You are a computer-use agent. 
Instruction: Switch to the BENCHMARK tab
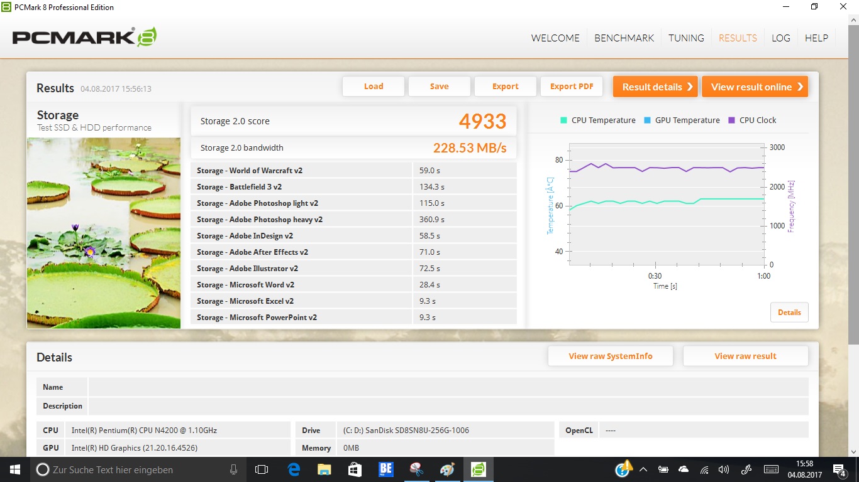click(x=624, y=38)
